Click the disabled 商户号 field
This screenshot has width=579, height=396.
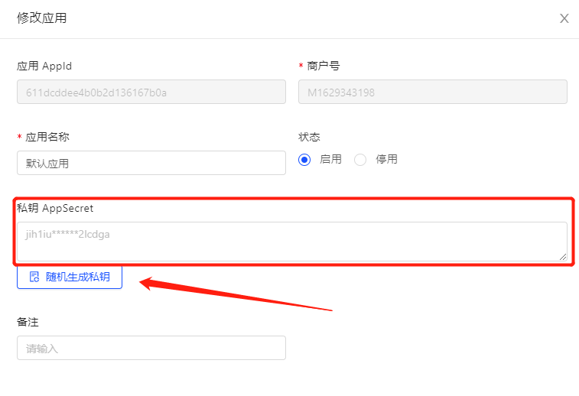coord(432,93)
